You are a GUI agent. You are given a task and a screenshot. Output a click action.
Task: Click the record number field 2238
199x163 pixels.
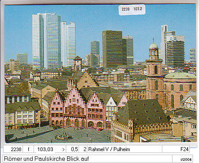pos(13,149)
